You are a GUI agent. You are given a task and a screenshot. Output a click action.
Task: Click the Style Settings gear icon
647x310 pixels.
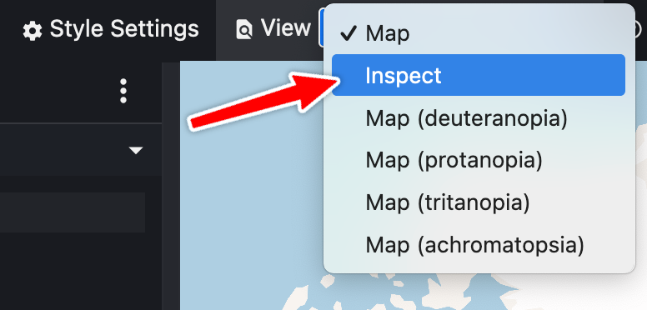click(33, 32)
